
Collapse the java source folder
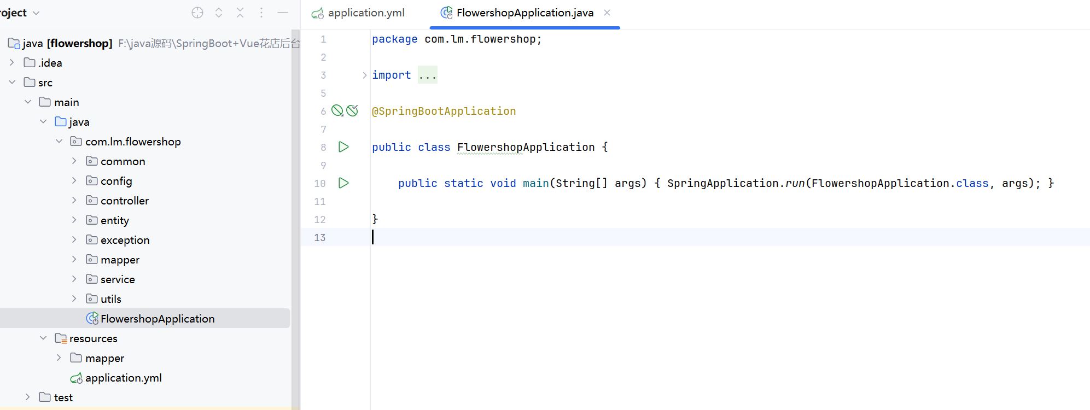(43, 121)
